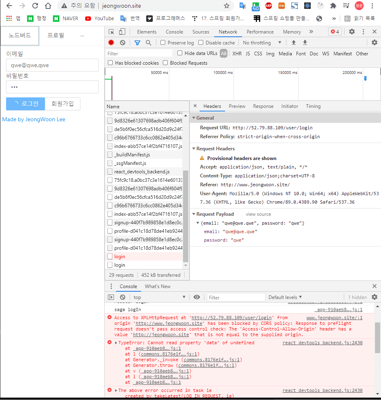This screenshot has width=381, height=400.
Task: Toggle device toolbar icon
Action: tap(122, 32)
